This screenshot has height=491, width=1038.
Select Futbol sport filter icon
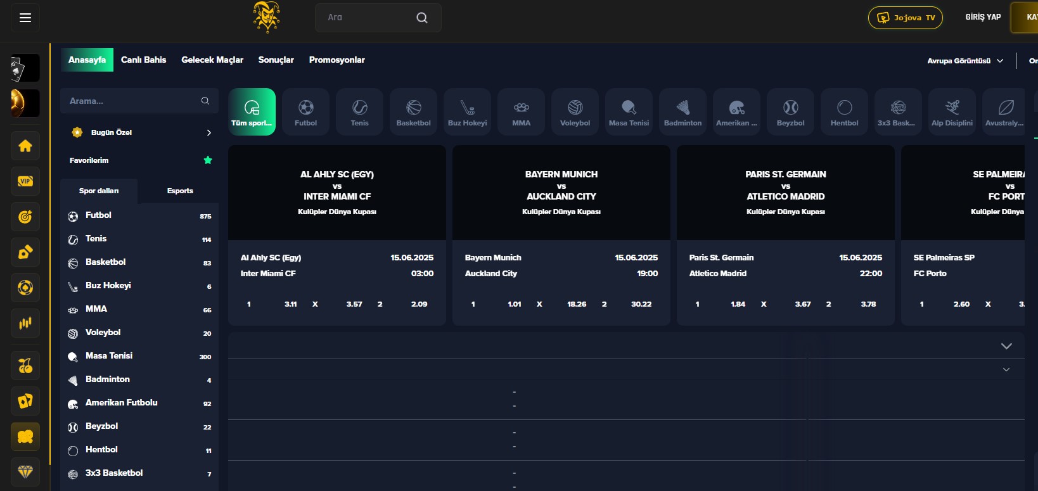pyautogui.click(x=305, y=112)
